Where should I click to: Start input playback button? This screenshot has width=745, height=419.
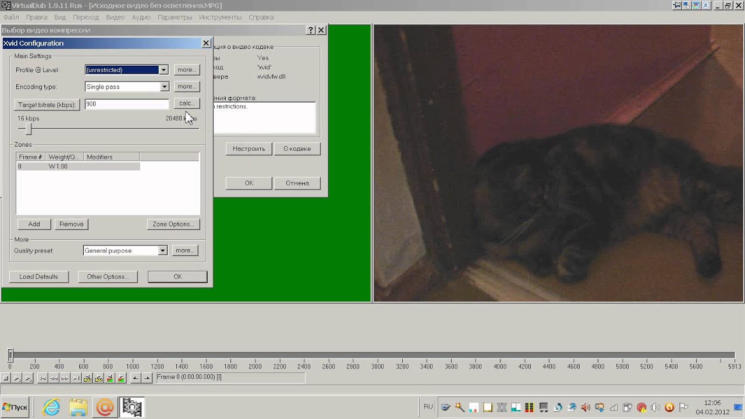(17, 378)
